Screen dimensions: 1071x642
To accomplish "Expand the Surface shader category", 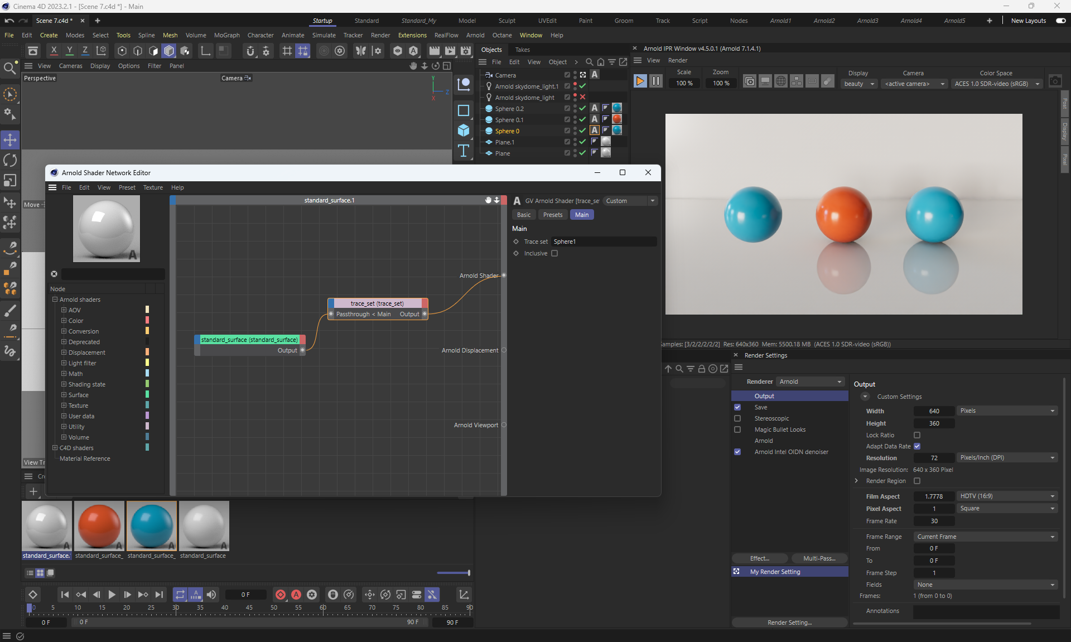I will [x=64, y=395].
